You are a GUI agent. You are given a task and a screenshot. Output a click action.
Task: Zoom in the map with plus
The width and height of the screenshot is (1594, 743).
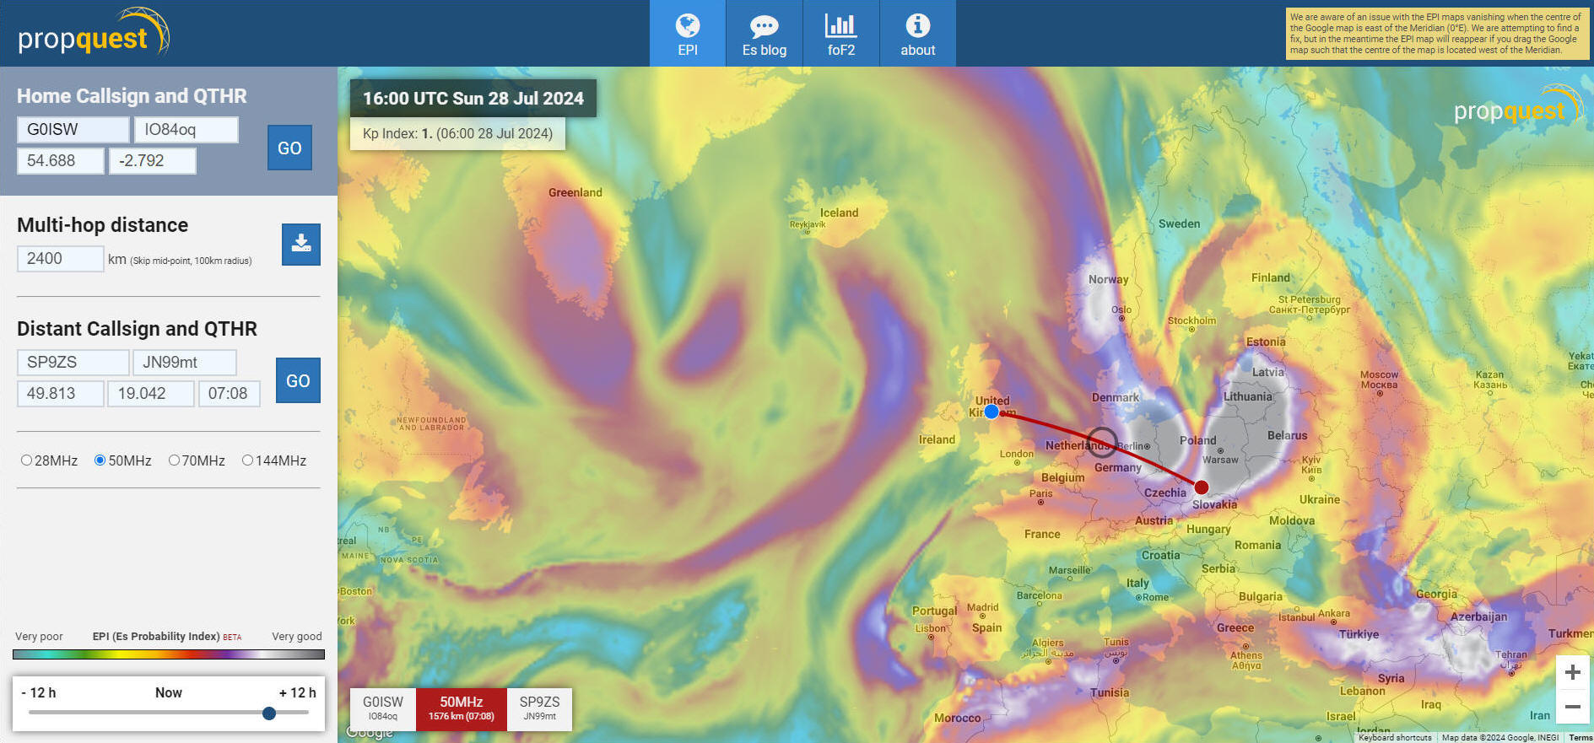tap(1573, 672)
